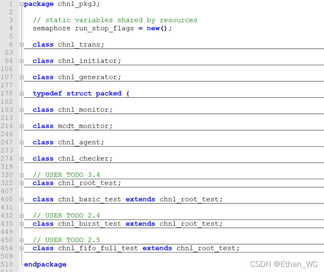Expand the class chnl_generator fold
The image size is (324, 272).
coord(22,77)
